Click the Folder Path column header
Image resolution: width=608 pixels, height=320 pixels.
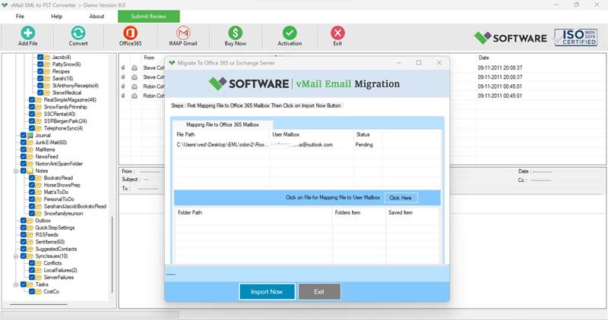coord(189,212)
